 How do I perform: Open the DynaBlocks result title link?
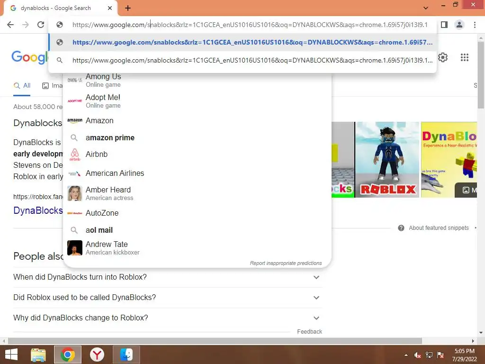tap(38, 210)
